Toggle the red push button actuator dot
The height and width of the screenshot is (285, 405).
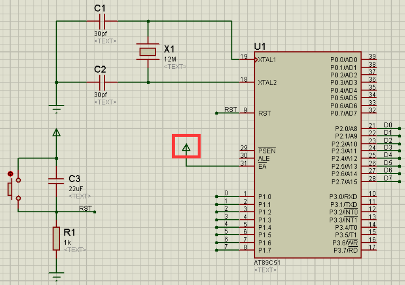(x=10, y=174)
